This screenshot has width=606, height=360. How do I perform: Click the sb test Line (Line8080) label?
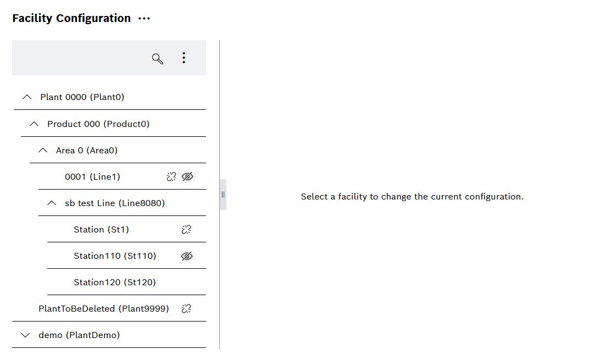tap(115, 203)
